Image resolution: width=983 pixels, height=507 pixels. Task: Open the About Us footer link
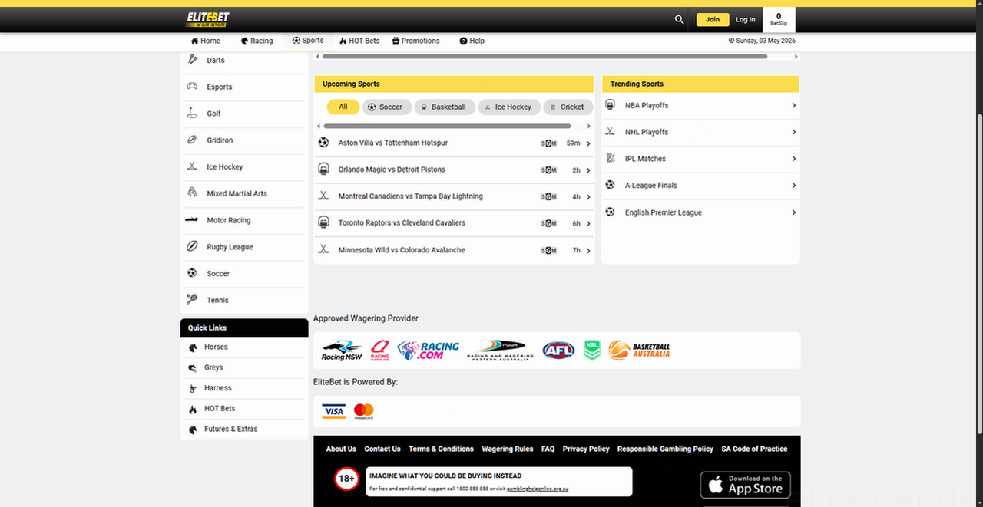(341, 449)
